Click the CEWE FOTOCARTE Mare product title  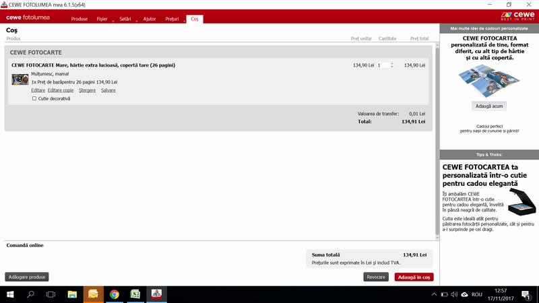pyautogui.click(x=93, y=65)
